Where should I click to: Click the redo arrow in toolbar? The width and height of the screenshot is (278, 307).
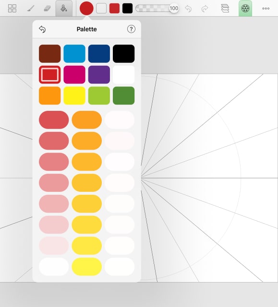[x=205, y=9]
